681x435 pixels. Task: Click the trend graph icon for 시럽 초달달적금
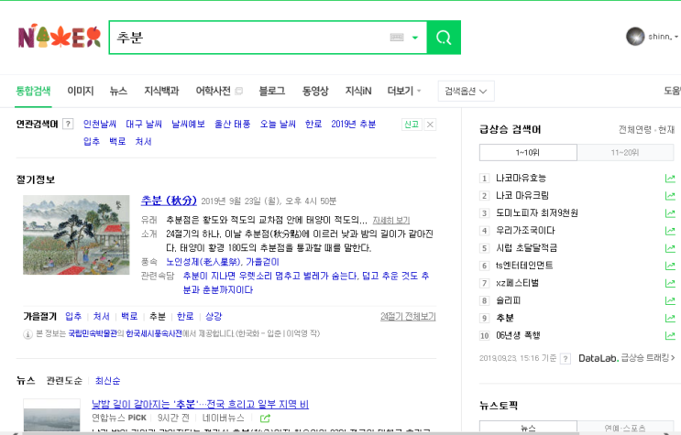(x=670, y=248)
